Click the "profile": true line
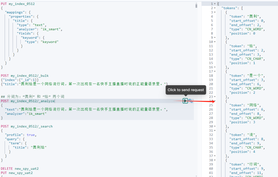 (x=21, y=135)
